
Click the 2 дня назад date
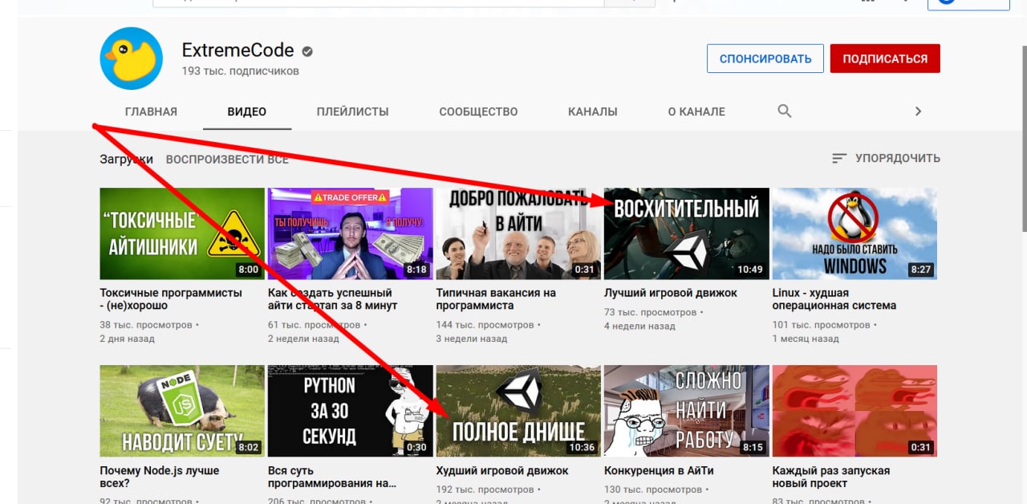128,339
